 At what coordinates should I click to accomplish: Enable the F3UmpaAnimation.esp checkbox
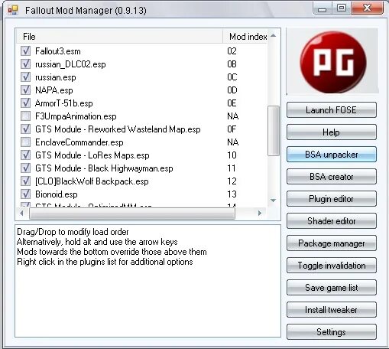pyautogui.click(x=25, y=116)
